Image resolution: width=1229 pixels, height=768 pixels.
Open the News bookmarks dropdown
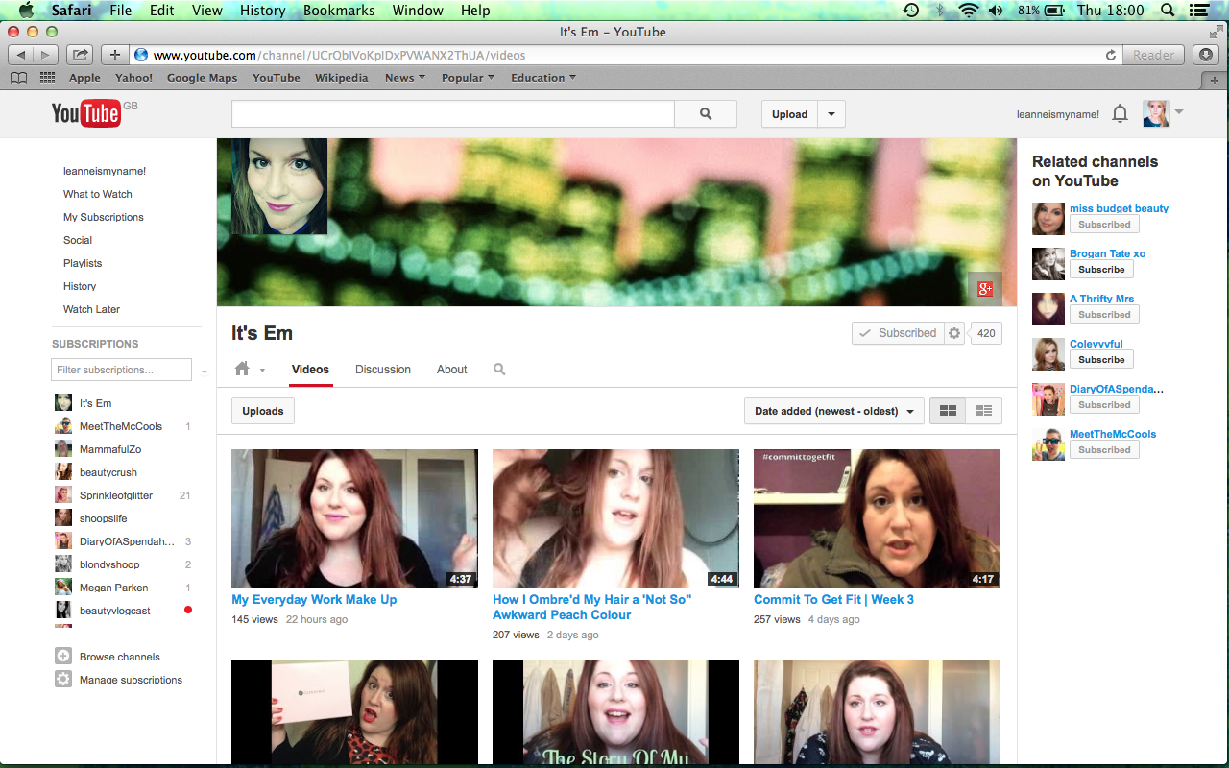tap(405, 78)
